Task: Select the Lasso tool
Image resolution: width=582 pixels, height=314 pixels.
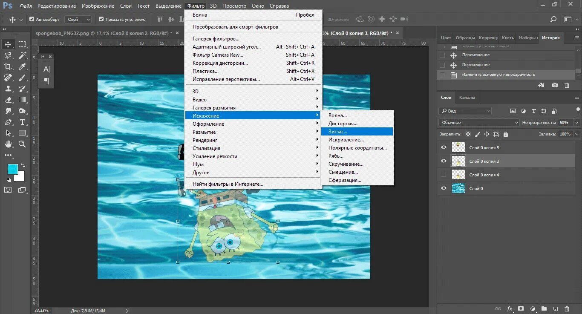Action: pos(8,55)
